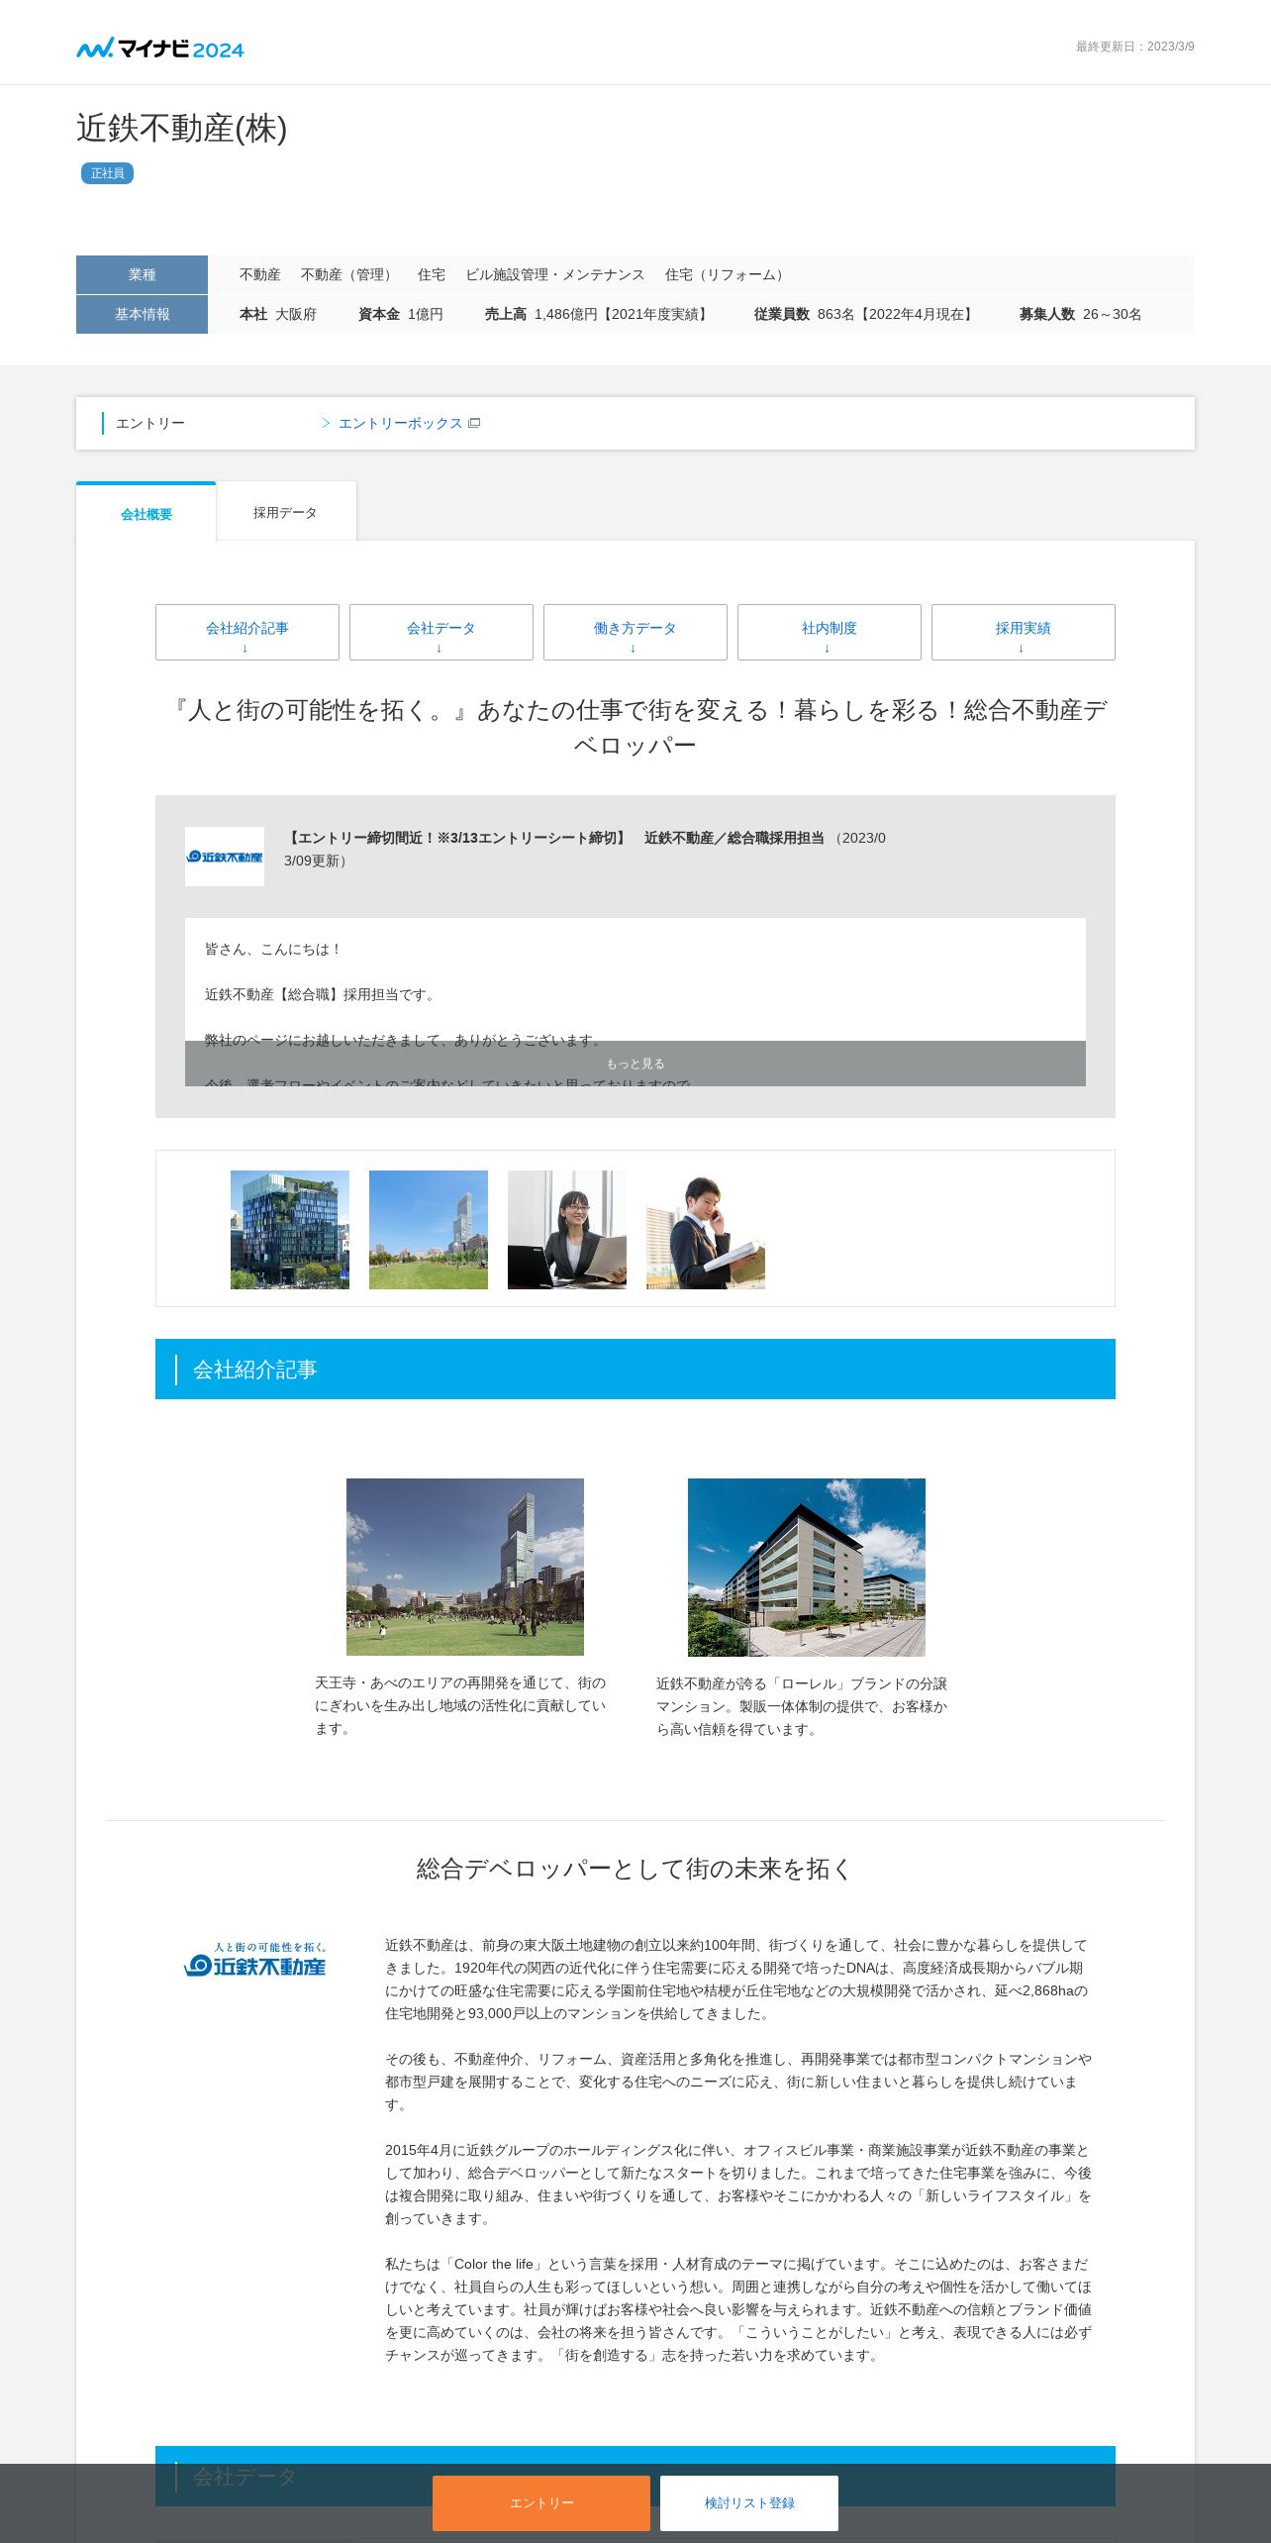
Task: Open the man on phone thumbnail
Action: [706, 1230]
